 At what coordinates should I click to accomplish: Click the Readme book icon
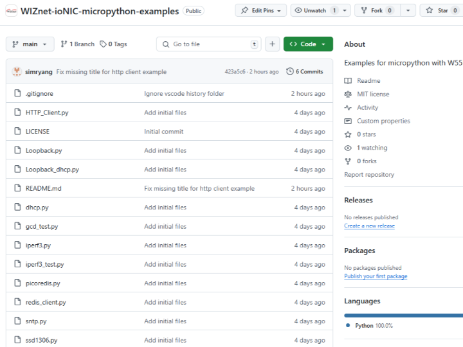tap(348, 80)
